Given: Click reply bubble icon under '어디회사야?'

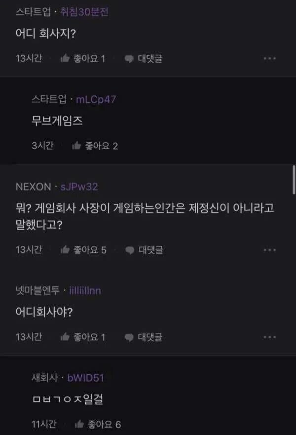Looking at the screenshot, I should pos(129,337).
